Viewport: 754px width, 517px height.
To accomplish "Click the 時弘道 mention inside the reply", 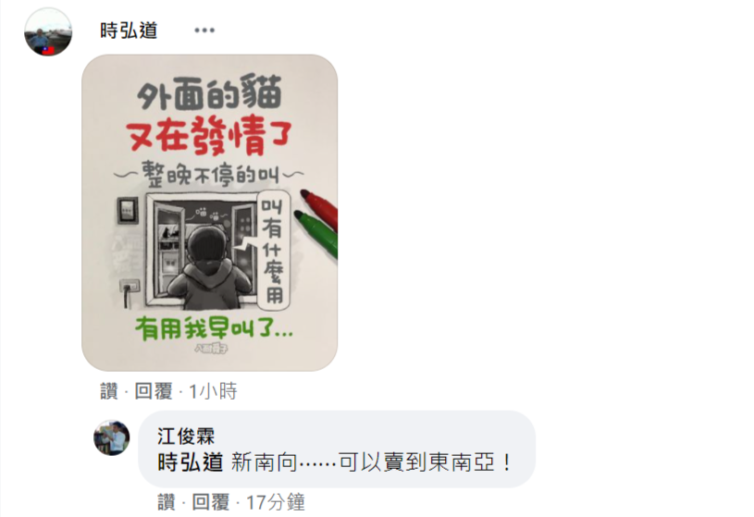I will [191, 462].
